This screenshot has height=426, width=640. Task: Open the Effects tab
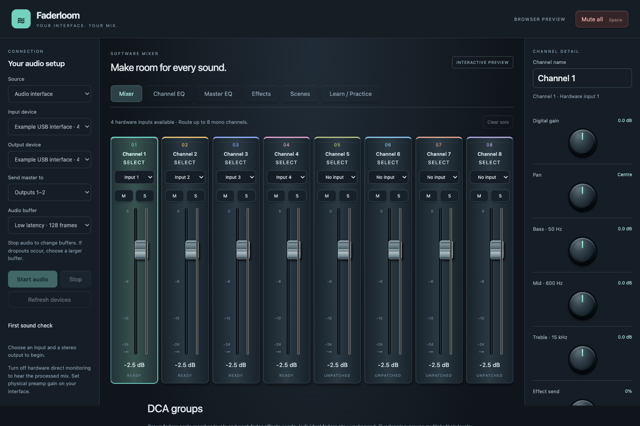pos(261,94)
